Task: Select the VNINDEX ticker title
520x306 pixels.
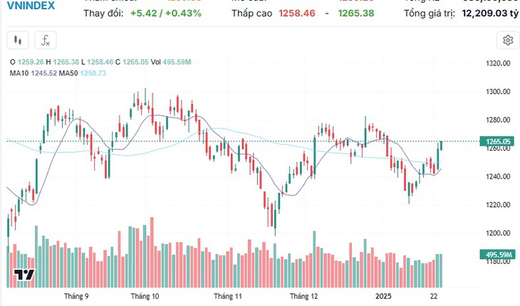Action: (x=31, y=5)
